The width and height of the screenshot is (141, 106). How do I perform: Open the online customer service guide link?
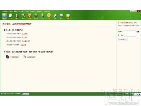[x=31, y=57]
